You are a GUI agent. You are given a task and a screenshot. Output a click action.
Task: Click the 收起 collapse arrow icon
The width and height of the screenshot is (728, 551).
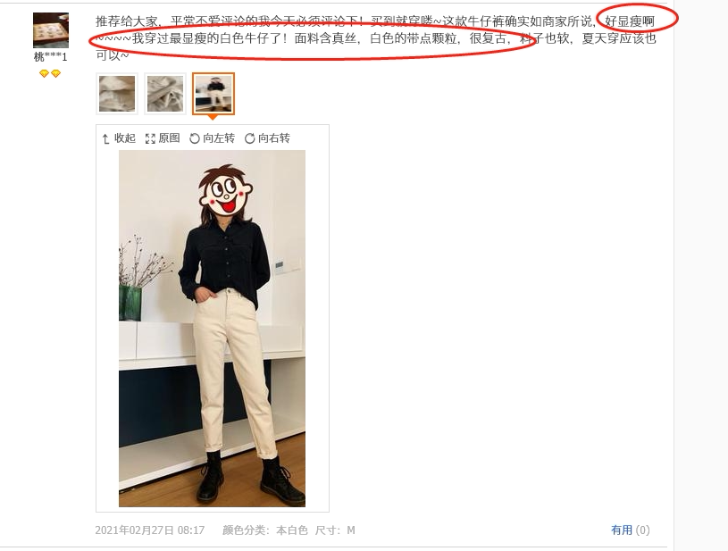(x=105, y=138)
